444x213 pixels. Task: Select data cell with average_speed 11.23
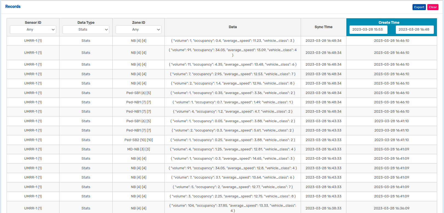pos(233,41)
